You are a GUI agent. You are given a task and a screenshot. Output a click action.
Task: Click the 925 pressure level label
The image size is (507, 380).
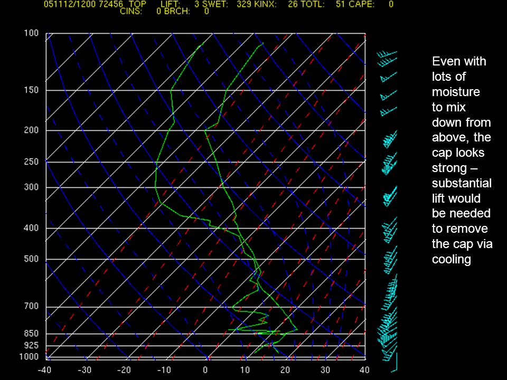[x=31, y=346]
